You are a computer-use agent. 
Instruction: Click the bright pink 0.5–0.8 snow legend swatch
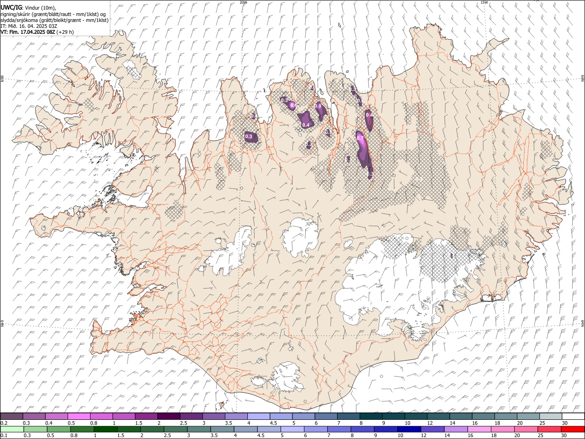(79, 417)
